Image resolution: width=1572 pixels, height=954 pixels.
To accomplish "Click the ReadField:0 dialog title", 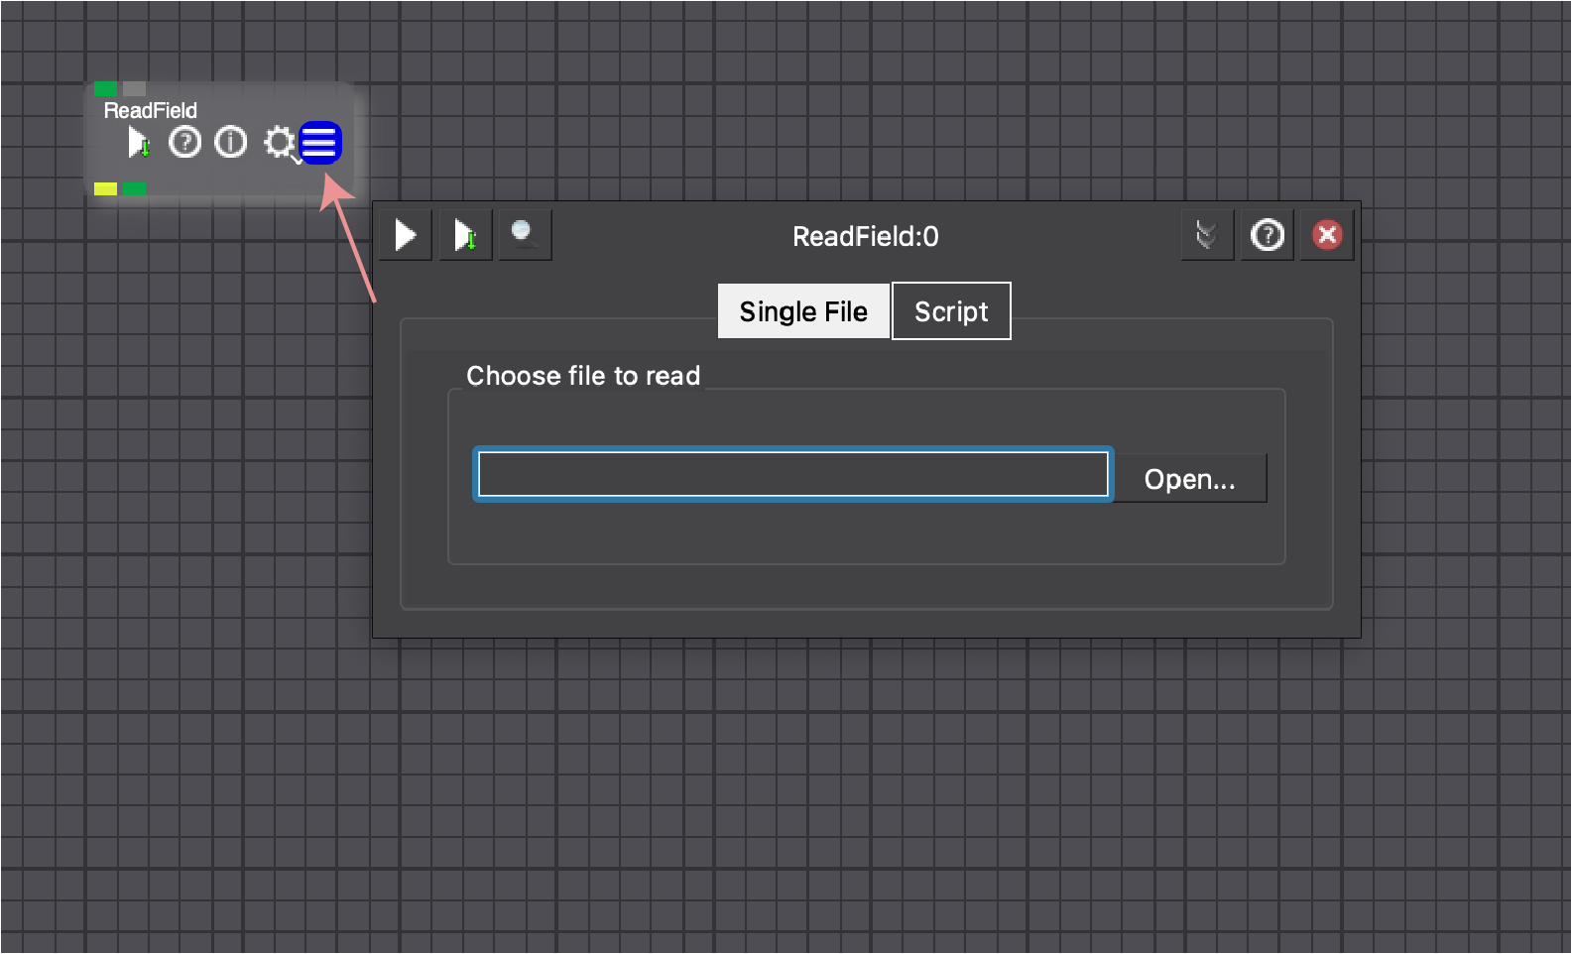I will coord(865,236).
